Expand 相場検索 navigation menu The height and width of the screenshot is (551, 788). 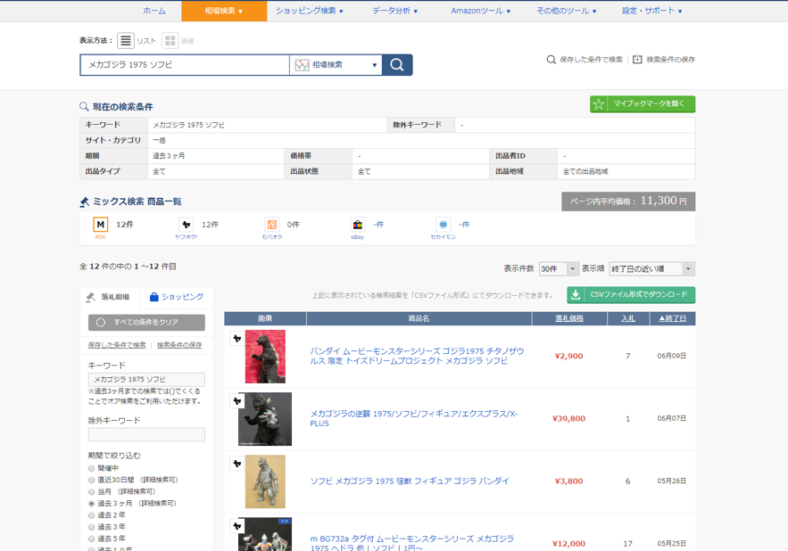pyautogui.click(x=224, y=11)
